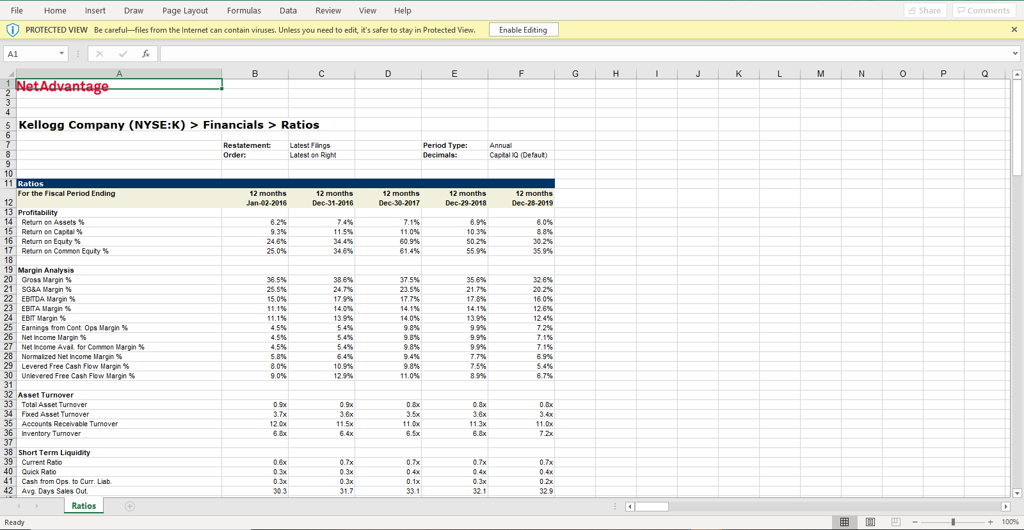
Task: Open the Home ribbon tab
Action: click(55, 10)
